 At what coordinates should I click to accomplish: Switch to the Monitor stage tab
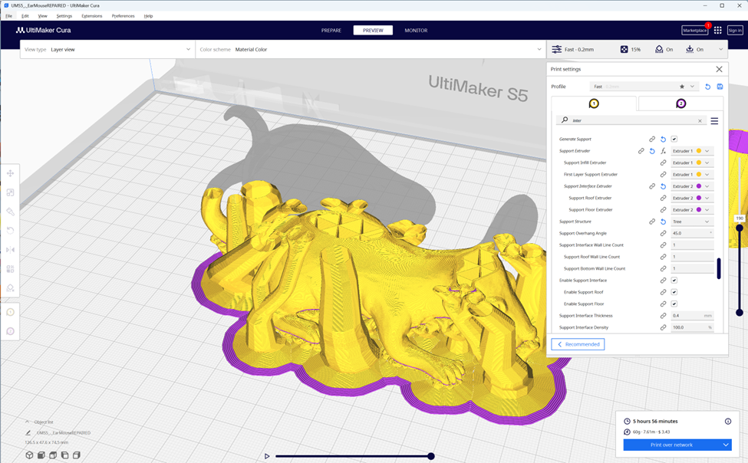[416, 31]
